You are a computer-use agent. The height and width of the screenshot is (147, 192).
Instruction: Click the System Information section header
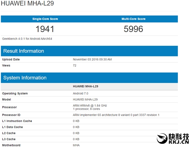point(25,78)
